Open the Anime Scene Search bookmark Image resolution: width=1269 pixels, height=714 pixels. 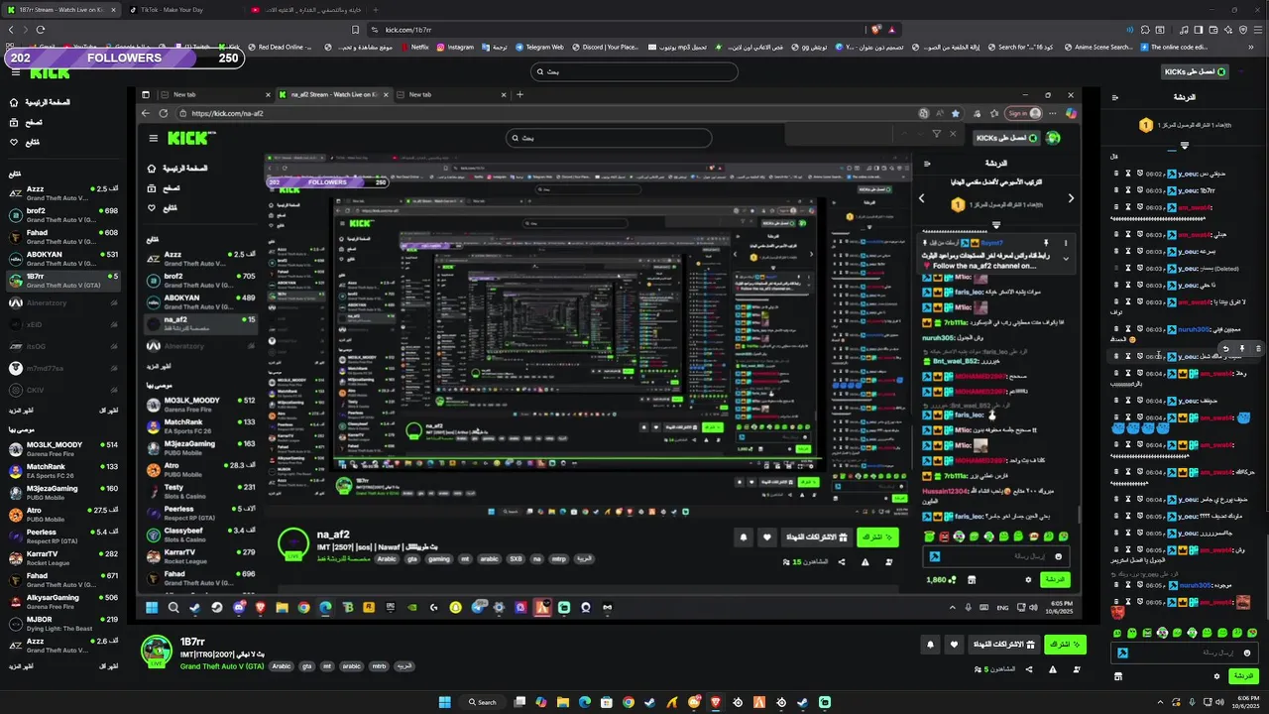(1096, 47)
